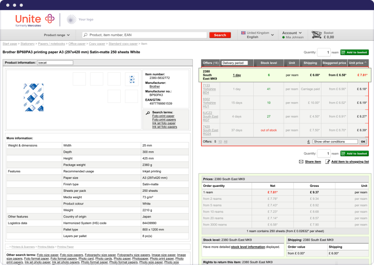Click 'Photo card' other search term
Image resolution: width=374 pixels, height=265 pixels.
[86, 259]
